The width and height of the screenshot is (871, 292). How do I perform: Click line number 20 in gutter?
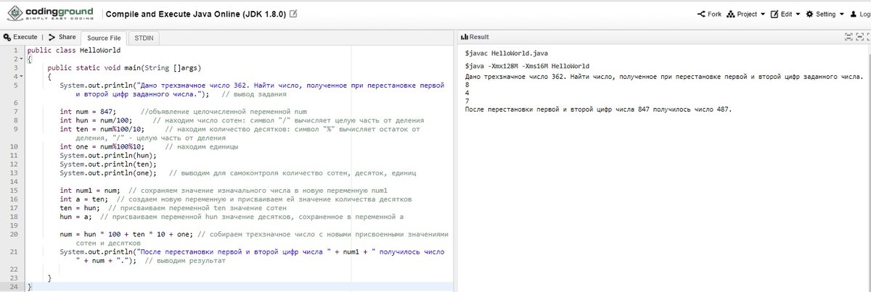[15, 234]
